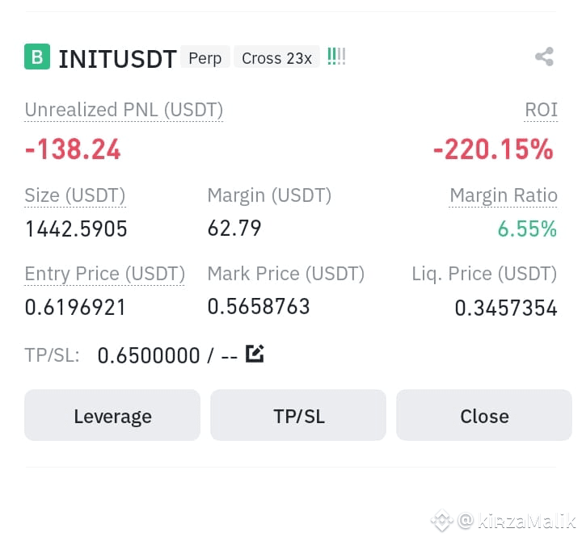582x541 pixels.
Task: Tap the Unrealized PNL (USDT) label
Action: [x=124, y=110]
